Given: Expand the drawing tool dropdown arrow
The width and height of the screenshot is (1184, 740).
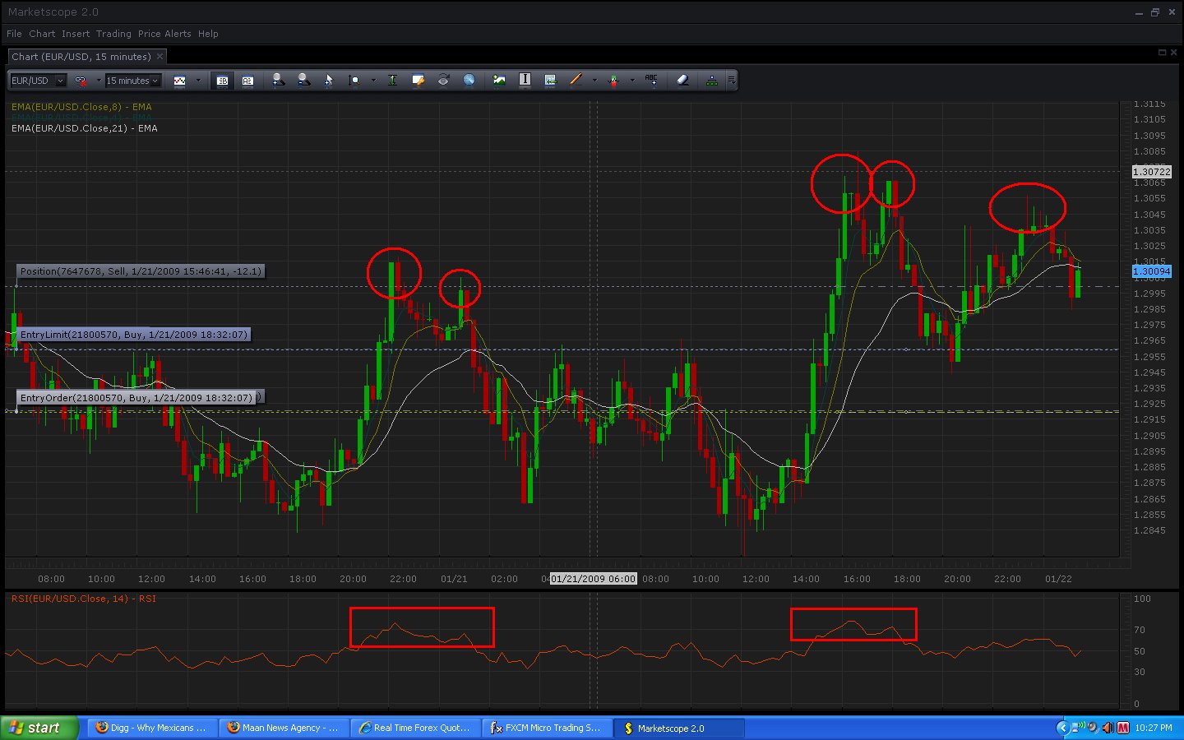Looking at the screenshot, I should coord(594,81).
